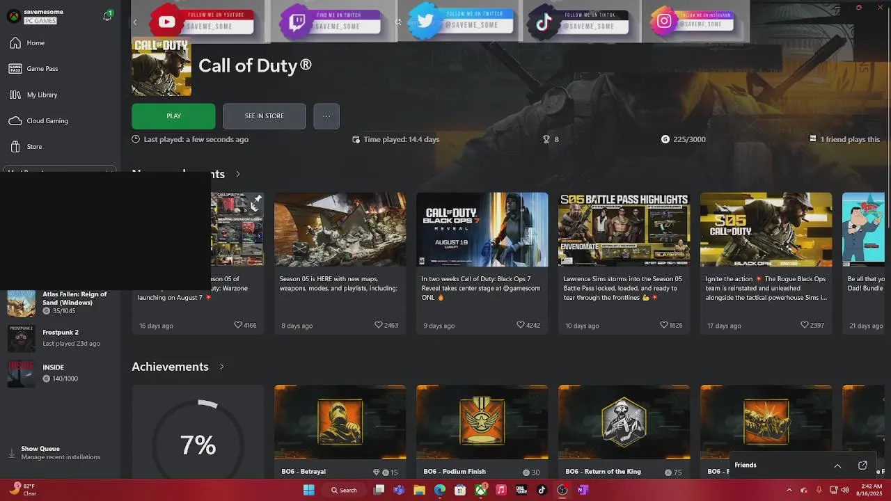Screen dimensions: 891x501
Task: Click the Call of Duty cover art
Action: pos(161,67)
